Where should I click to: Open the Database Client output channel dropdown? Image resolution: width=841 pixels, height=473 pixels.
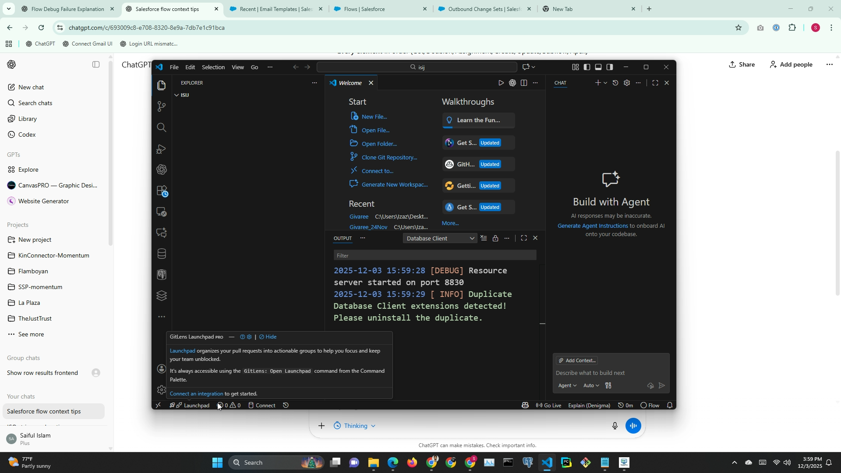pos(440,238)
